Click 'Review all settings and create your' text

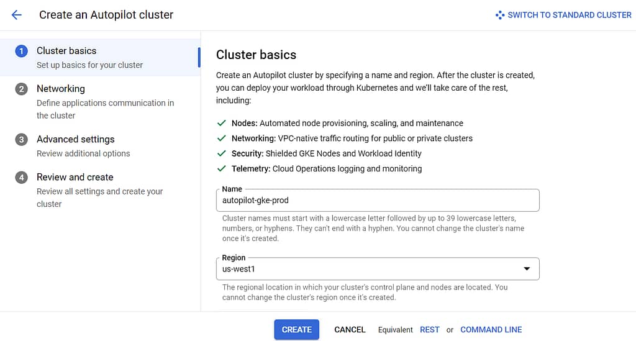point(99,191)
